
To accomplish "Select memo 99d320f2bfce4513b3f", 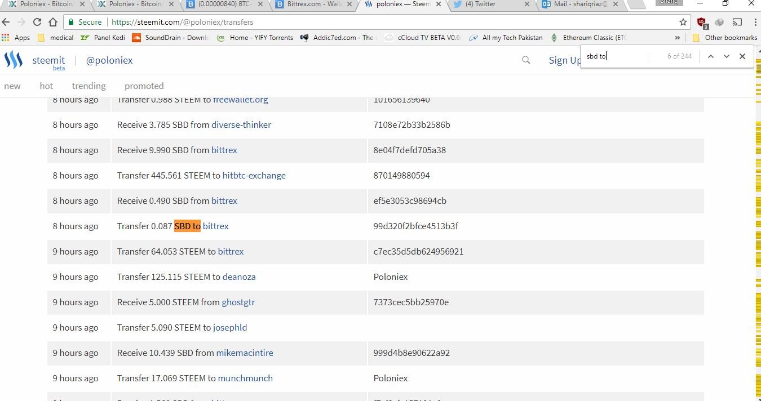I will coord(415,226).
